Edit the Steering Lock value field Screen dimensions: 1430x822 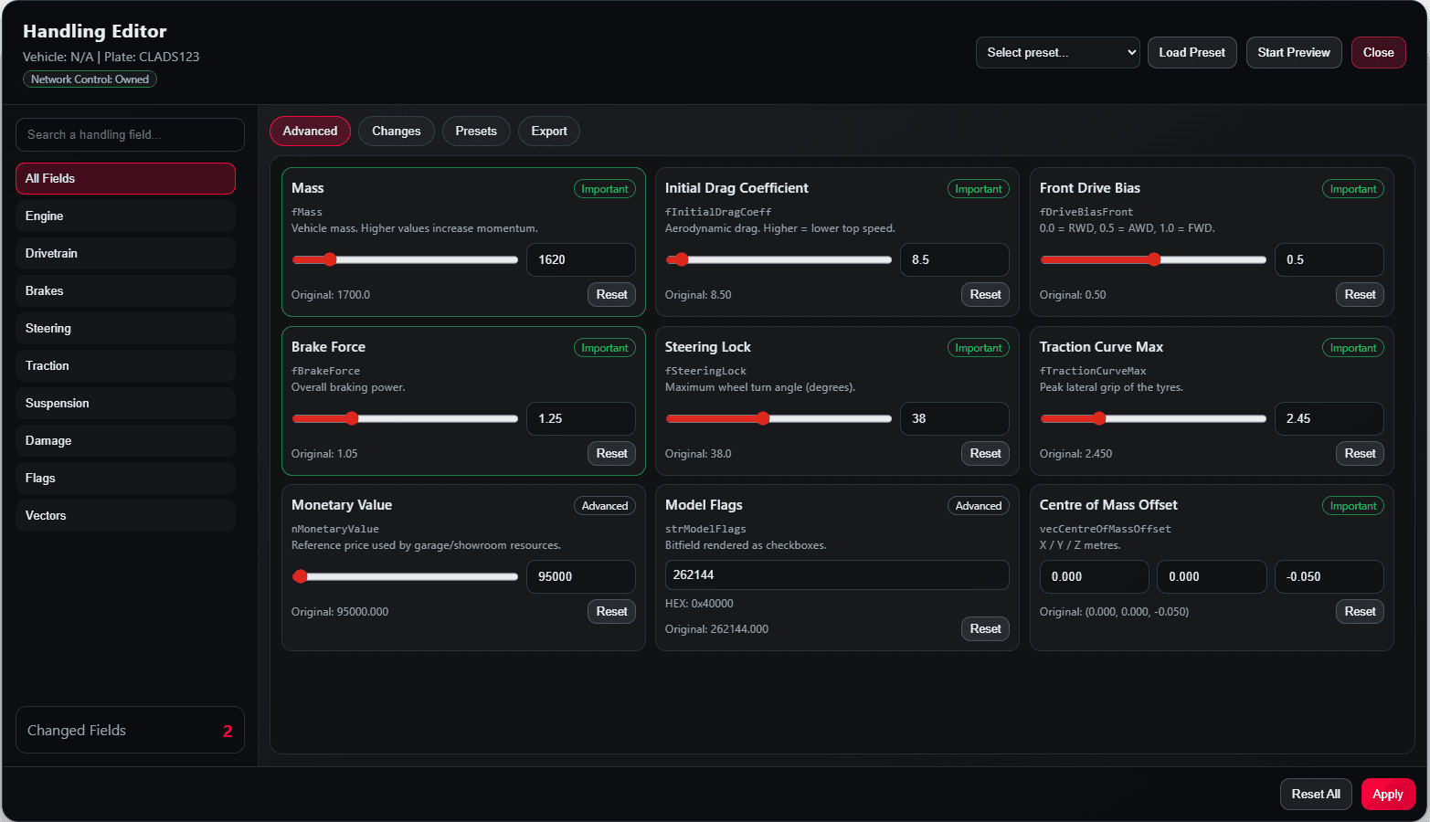point(955,419)
